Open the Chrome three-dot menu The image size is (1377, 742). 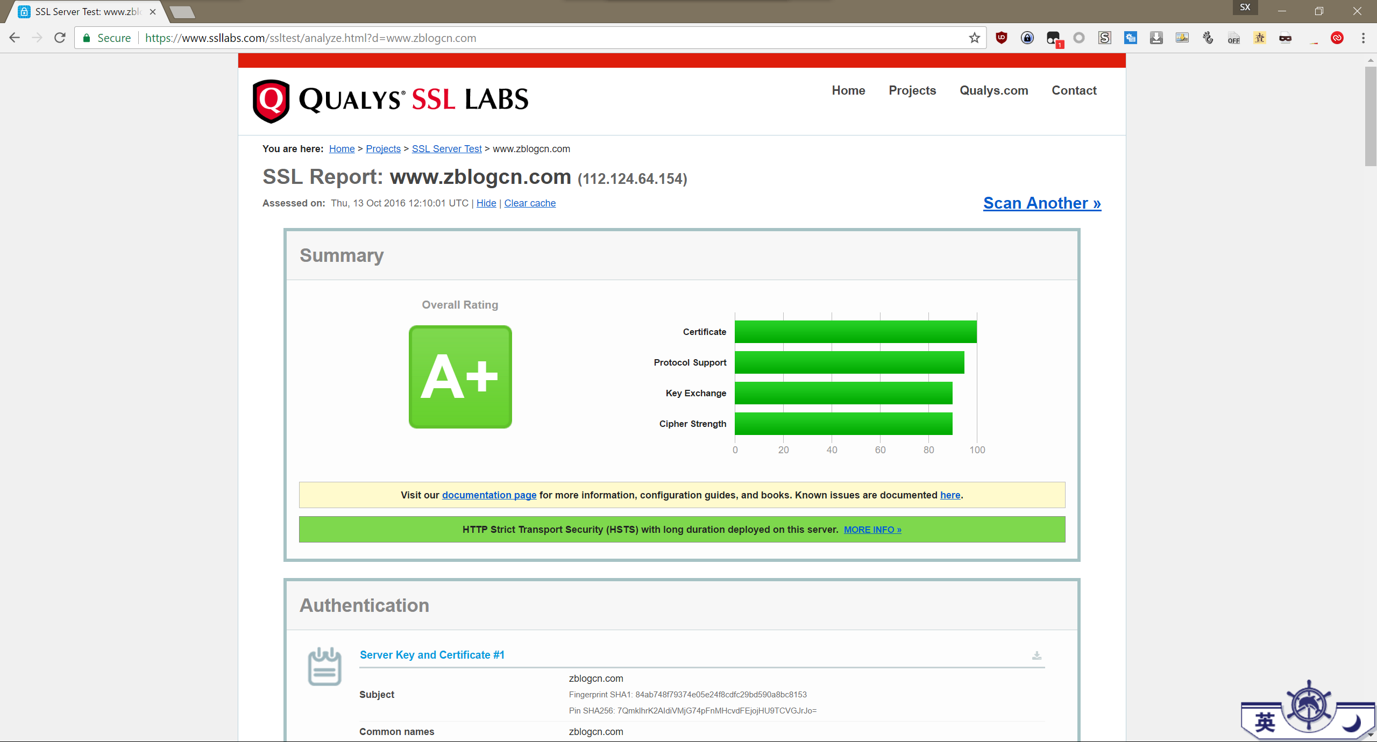1363,38
